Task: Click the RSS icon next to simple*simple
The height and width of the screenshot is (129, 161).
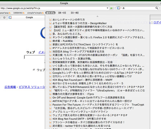Action: (43, 13)
